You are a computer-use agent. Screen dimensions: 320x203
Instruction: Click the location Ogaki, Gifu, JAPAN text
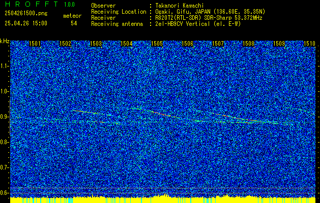click(210, 12)
